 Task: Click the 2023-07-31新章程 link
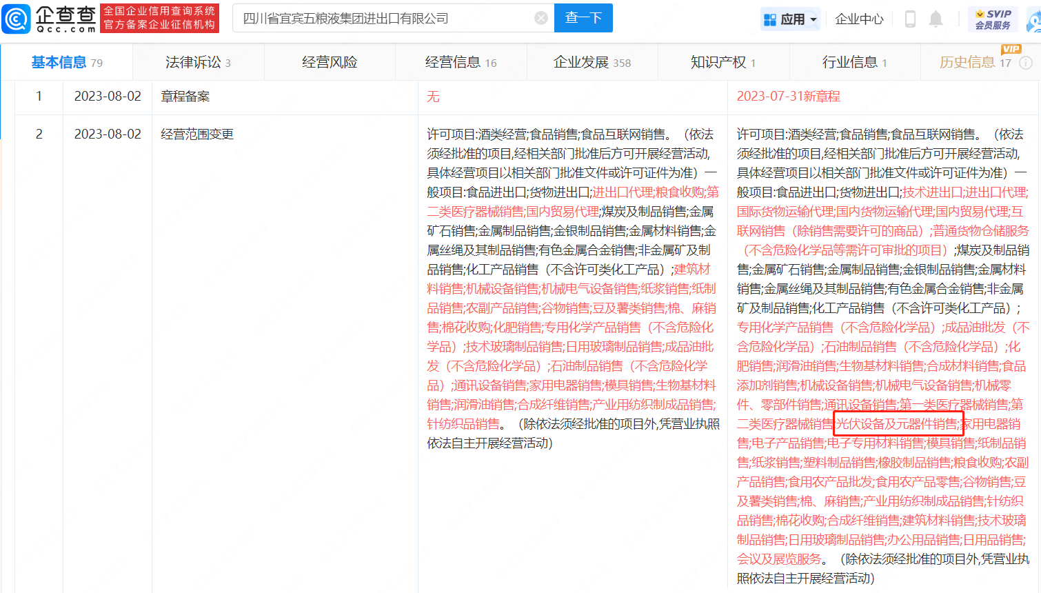point(788,97)
